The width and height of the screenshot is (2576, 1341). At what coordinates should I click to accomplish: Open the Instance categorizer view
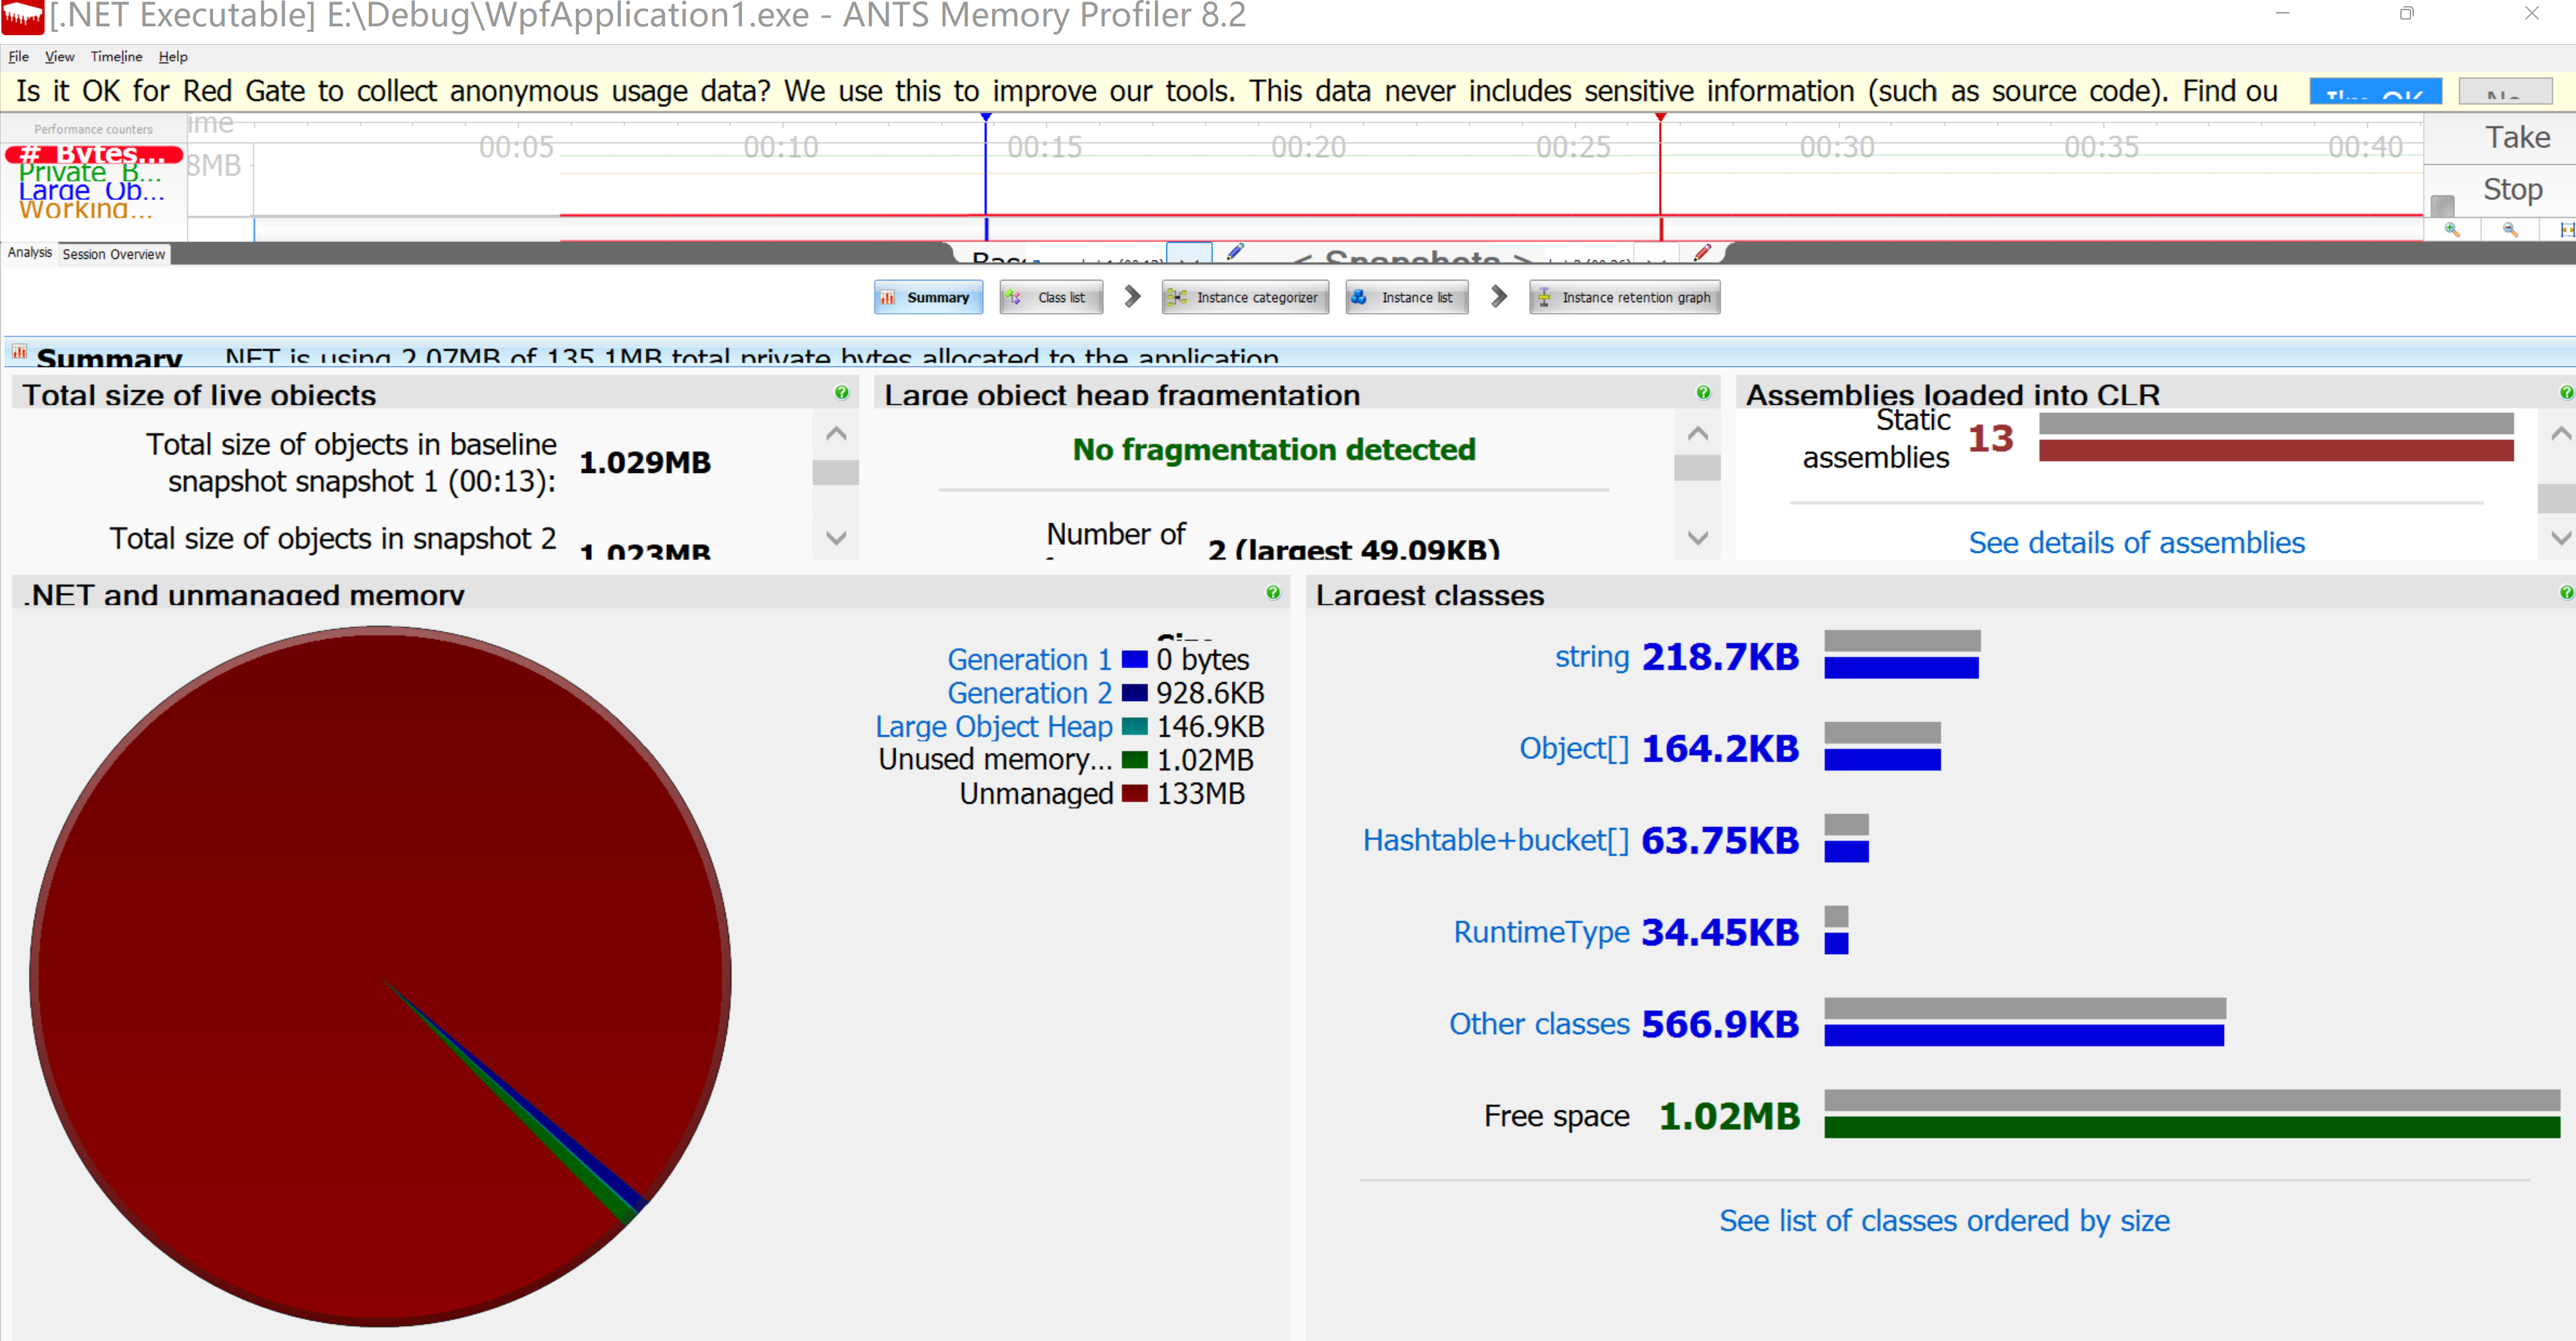[1244, 297]
